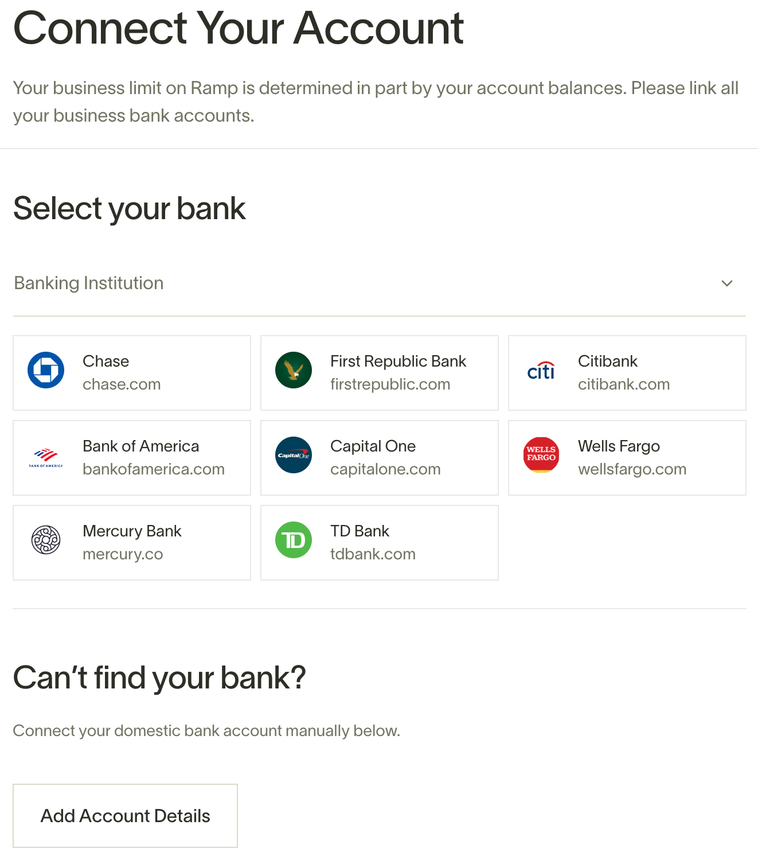
Task: Click the Wells Fargo name label
Action: point(619,446)
